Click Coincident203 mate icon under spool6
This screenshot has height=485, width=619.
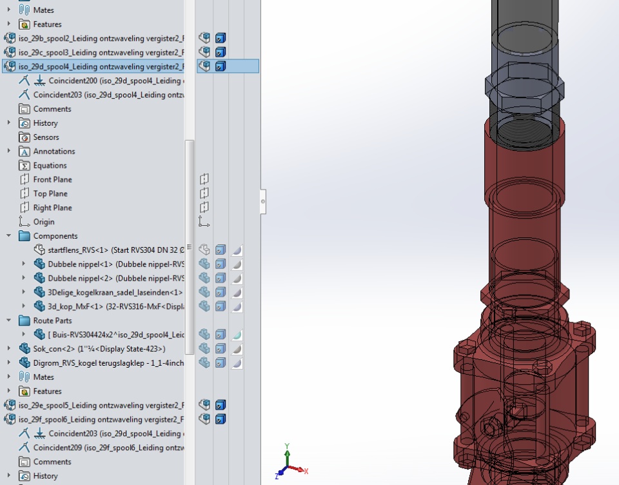pos(24,433)
